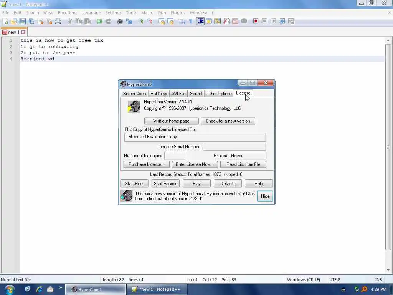Click the Number of lic. copies field
The width and height of the screenshot is (393, 295).
point(175,156)
